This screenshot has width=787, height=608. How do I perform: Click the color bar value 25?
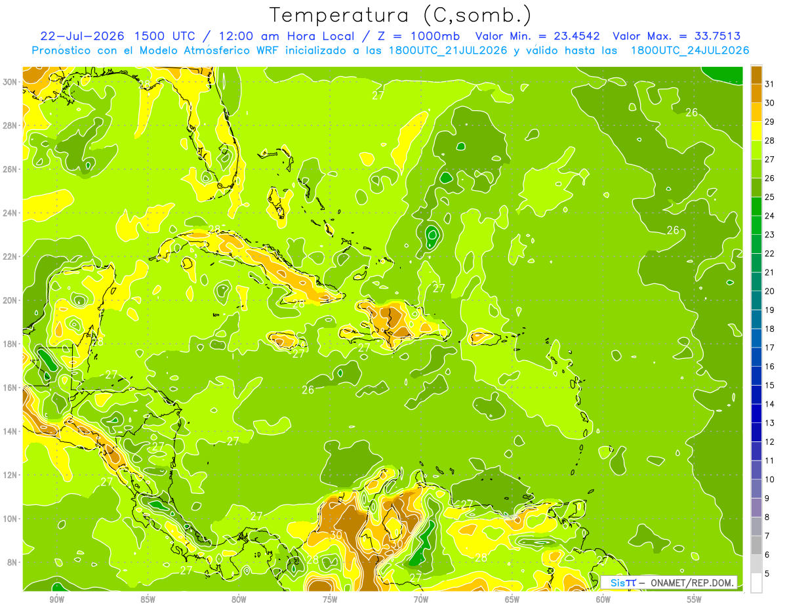coord(770,197)
